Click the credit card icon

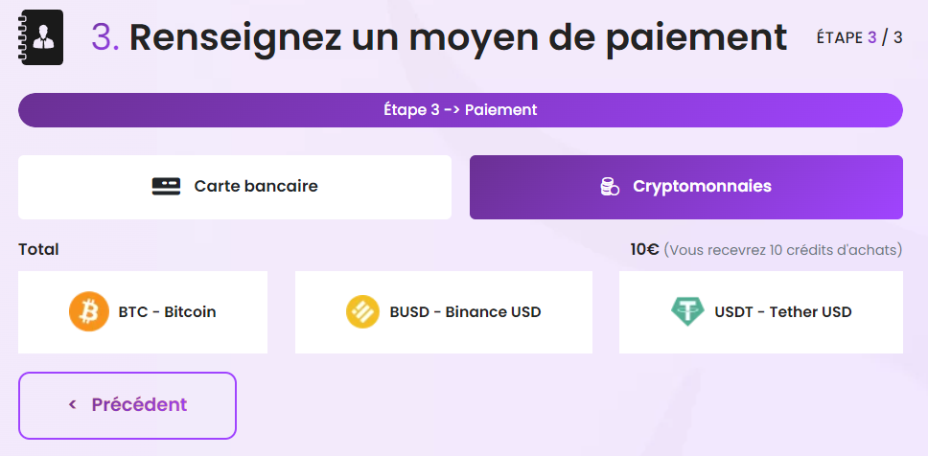(x=166, y=187)
